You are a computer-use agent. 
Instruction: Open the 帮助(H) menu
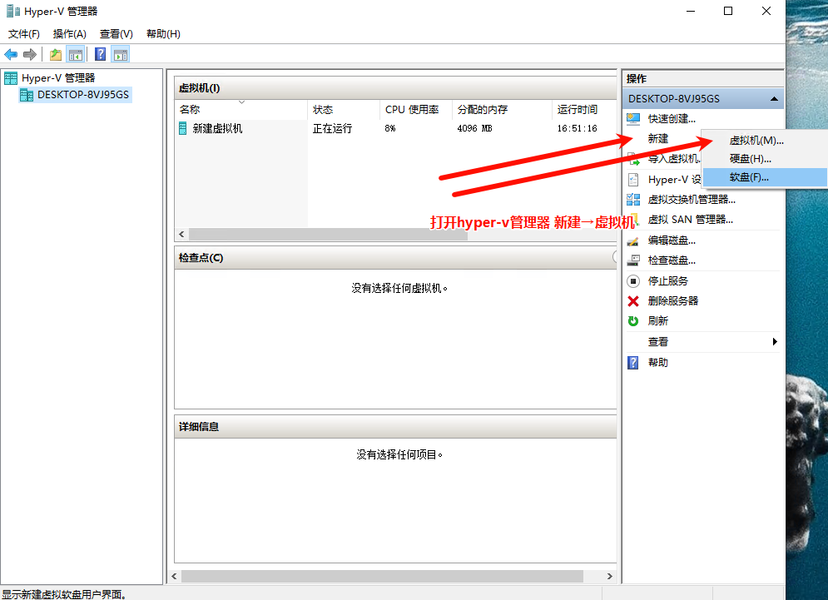tap(163, 34)
